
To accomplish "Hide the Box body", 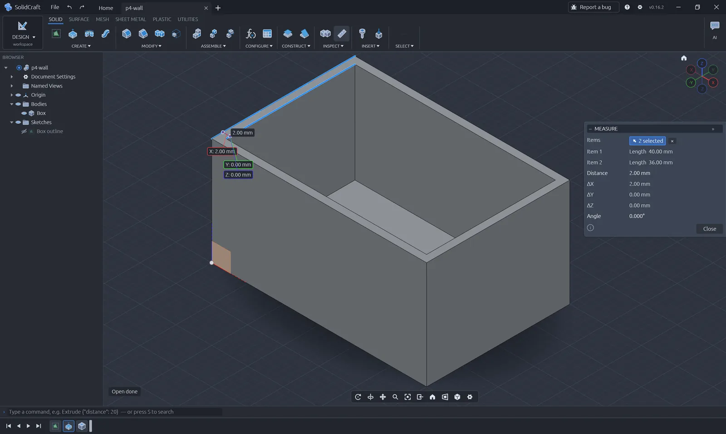I will [x=24, y=113].
